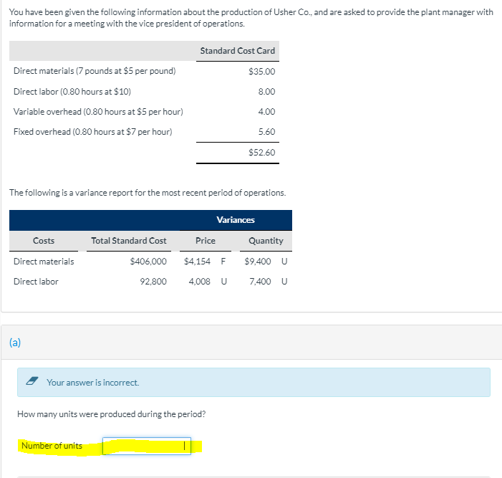Click the 7,400 labor quantity variance cell
This screenshot has width=502, height=478.
pos(260,282)
